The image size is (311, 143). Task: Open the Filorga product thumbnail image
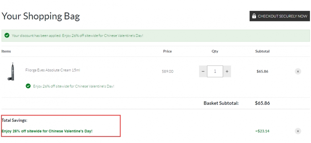coord(11,71)
